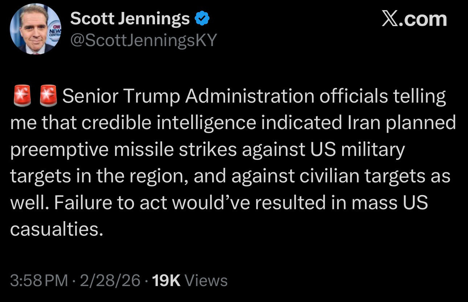Viewport: 468px width, 302px height.
Task: Open the Scott Jennings display name
Action: tap(130, 18)
